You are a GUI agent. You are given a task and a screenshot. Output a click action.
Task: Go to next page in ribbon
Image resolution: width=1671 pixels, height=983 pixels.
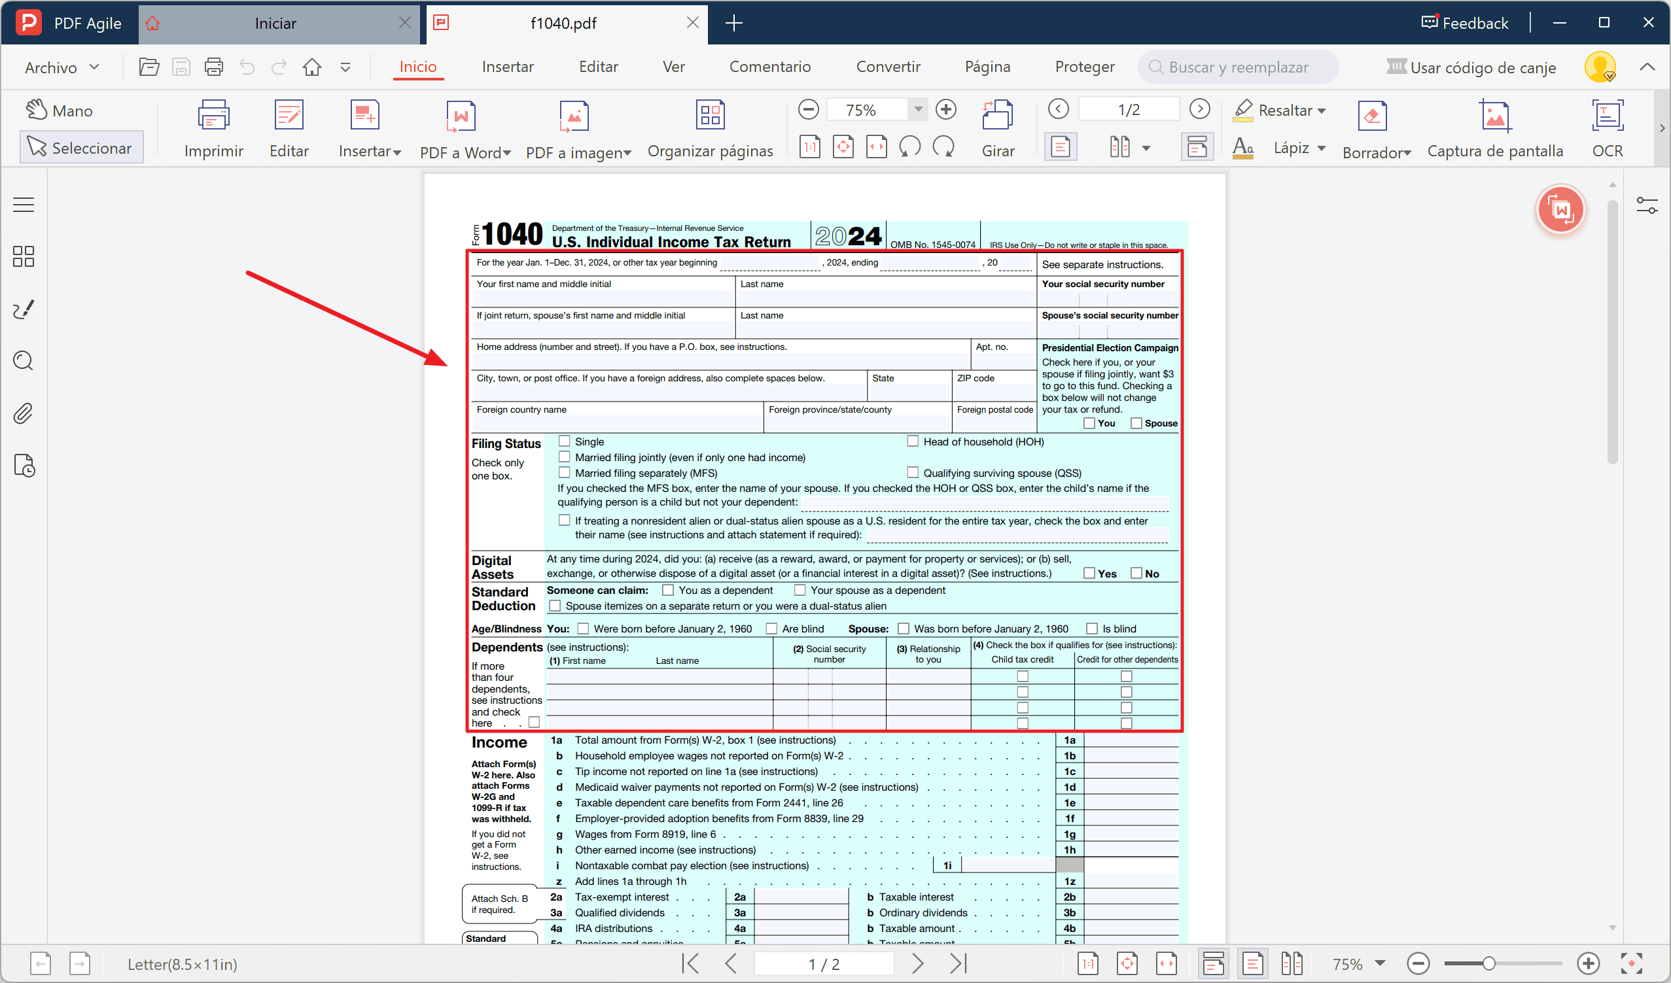(x=1199, y=109)
